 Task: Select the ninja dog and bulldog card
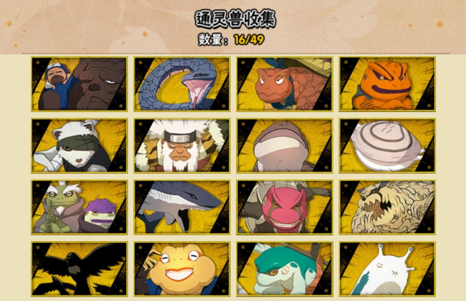pos(79,84)
